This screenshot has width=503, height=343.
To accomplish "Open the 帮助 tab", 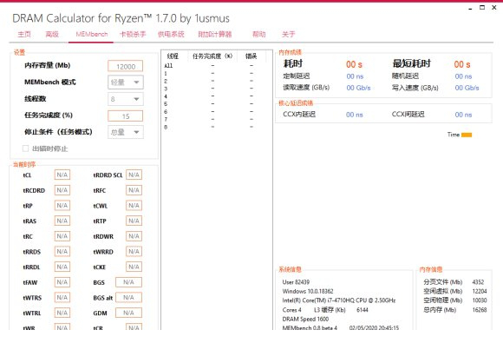I will click(259, 34).
